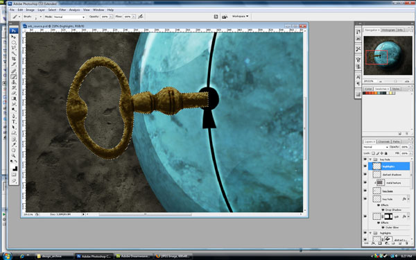This screenshot has height=260, width=416.
Task: Open the Image menu
Action: click(x=30, y=10)
